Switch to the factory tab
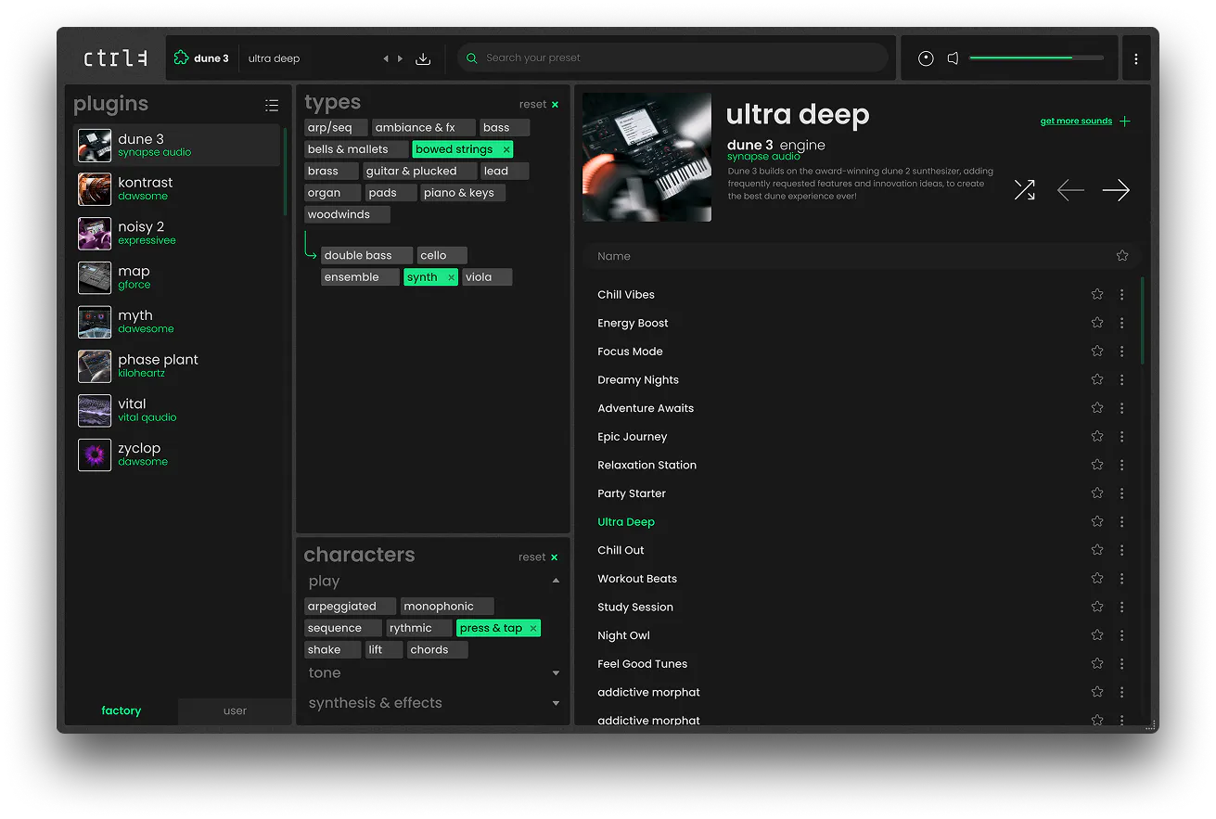The image size is (1216, 819). point(122,711)
